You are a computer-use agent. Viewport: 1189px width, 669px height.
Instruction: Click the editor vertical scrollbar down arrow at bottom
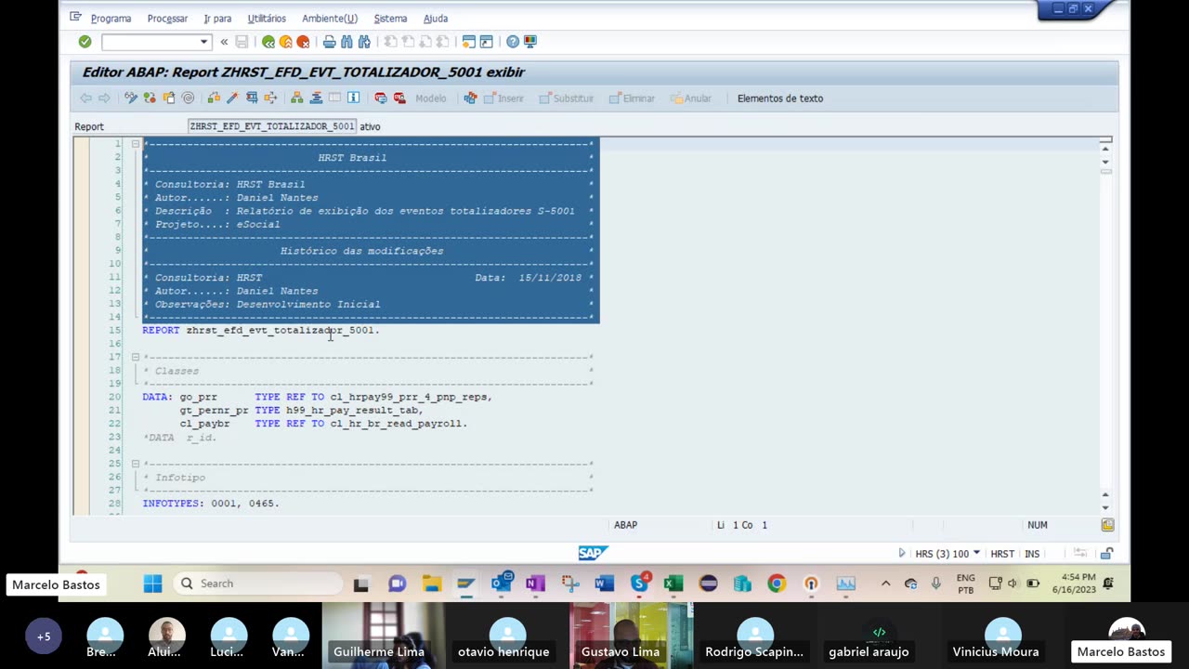point(1105,507)
